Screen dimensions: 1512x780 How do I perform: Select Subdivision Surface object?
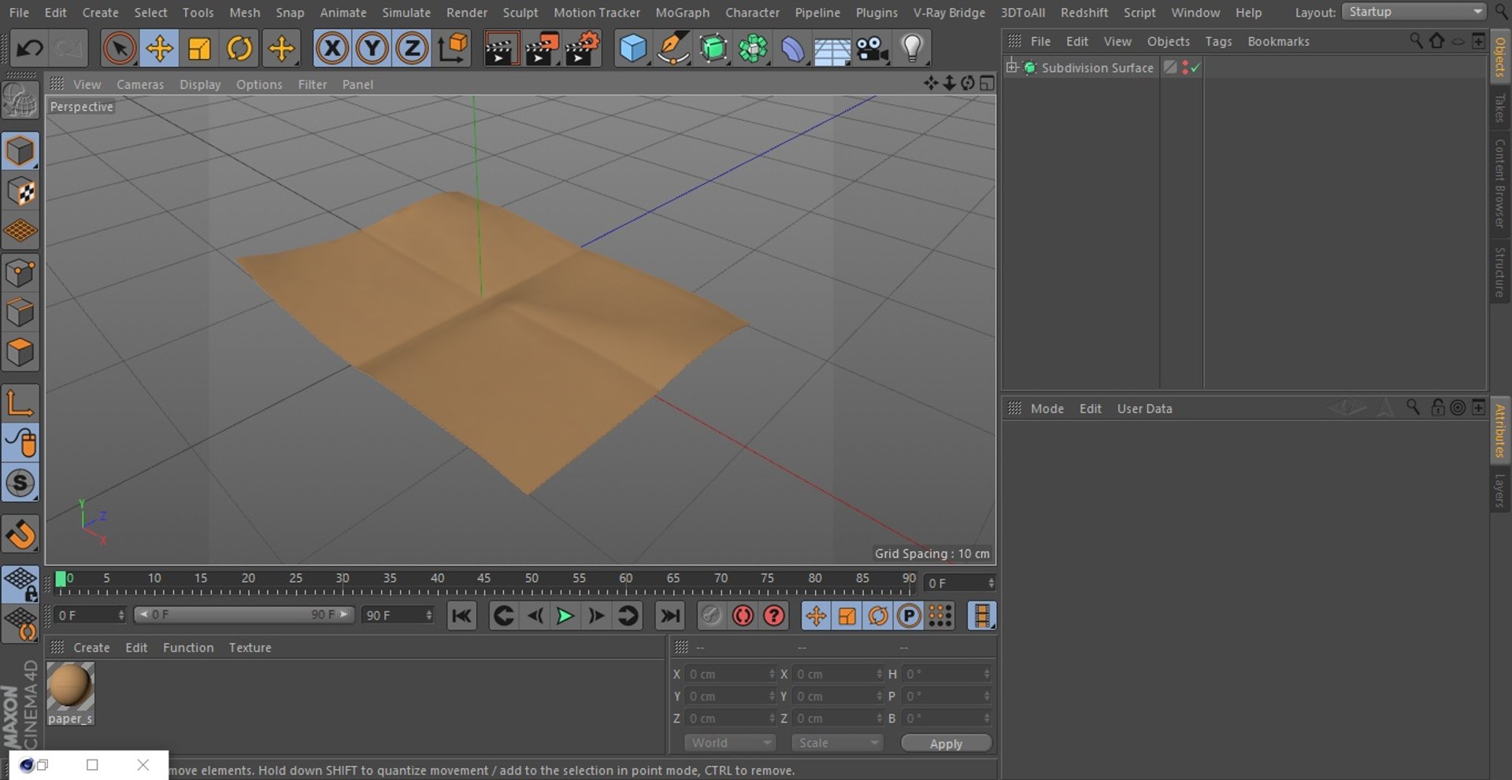coord(1097,68)
